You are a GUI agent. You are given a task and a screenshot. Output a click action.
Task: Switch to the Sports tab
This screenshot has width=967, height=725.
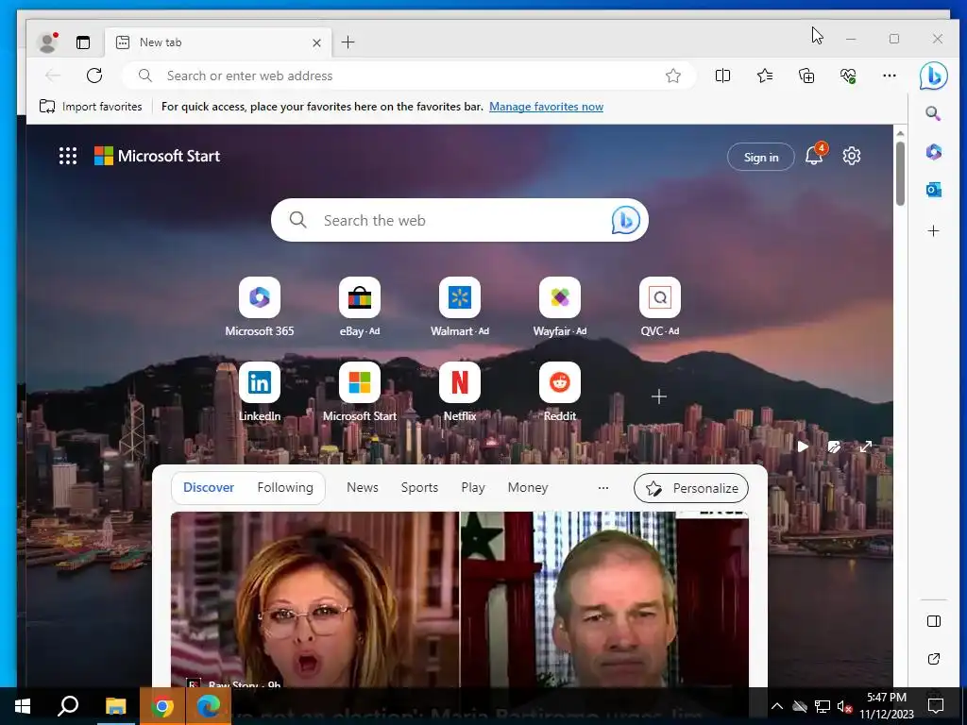[419, 488]
